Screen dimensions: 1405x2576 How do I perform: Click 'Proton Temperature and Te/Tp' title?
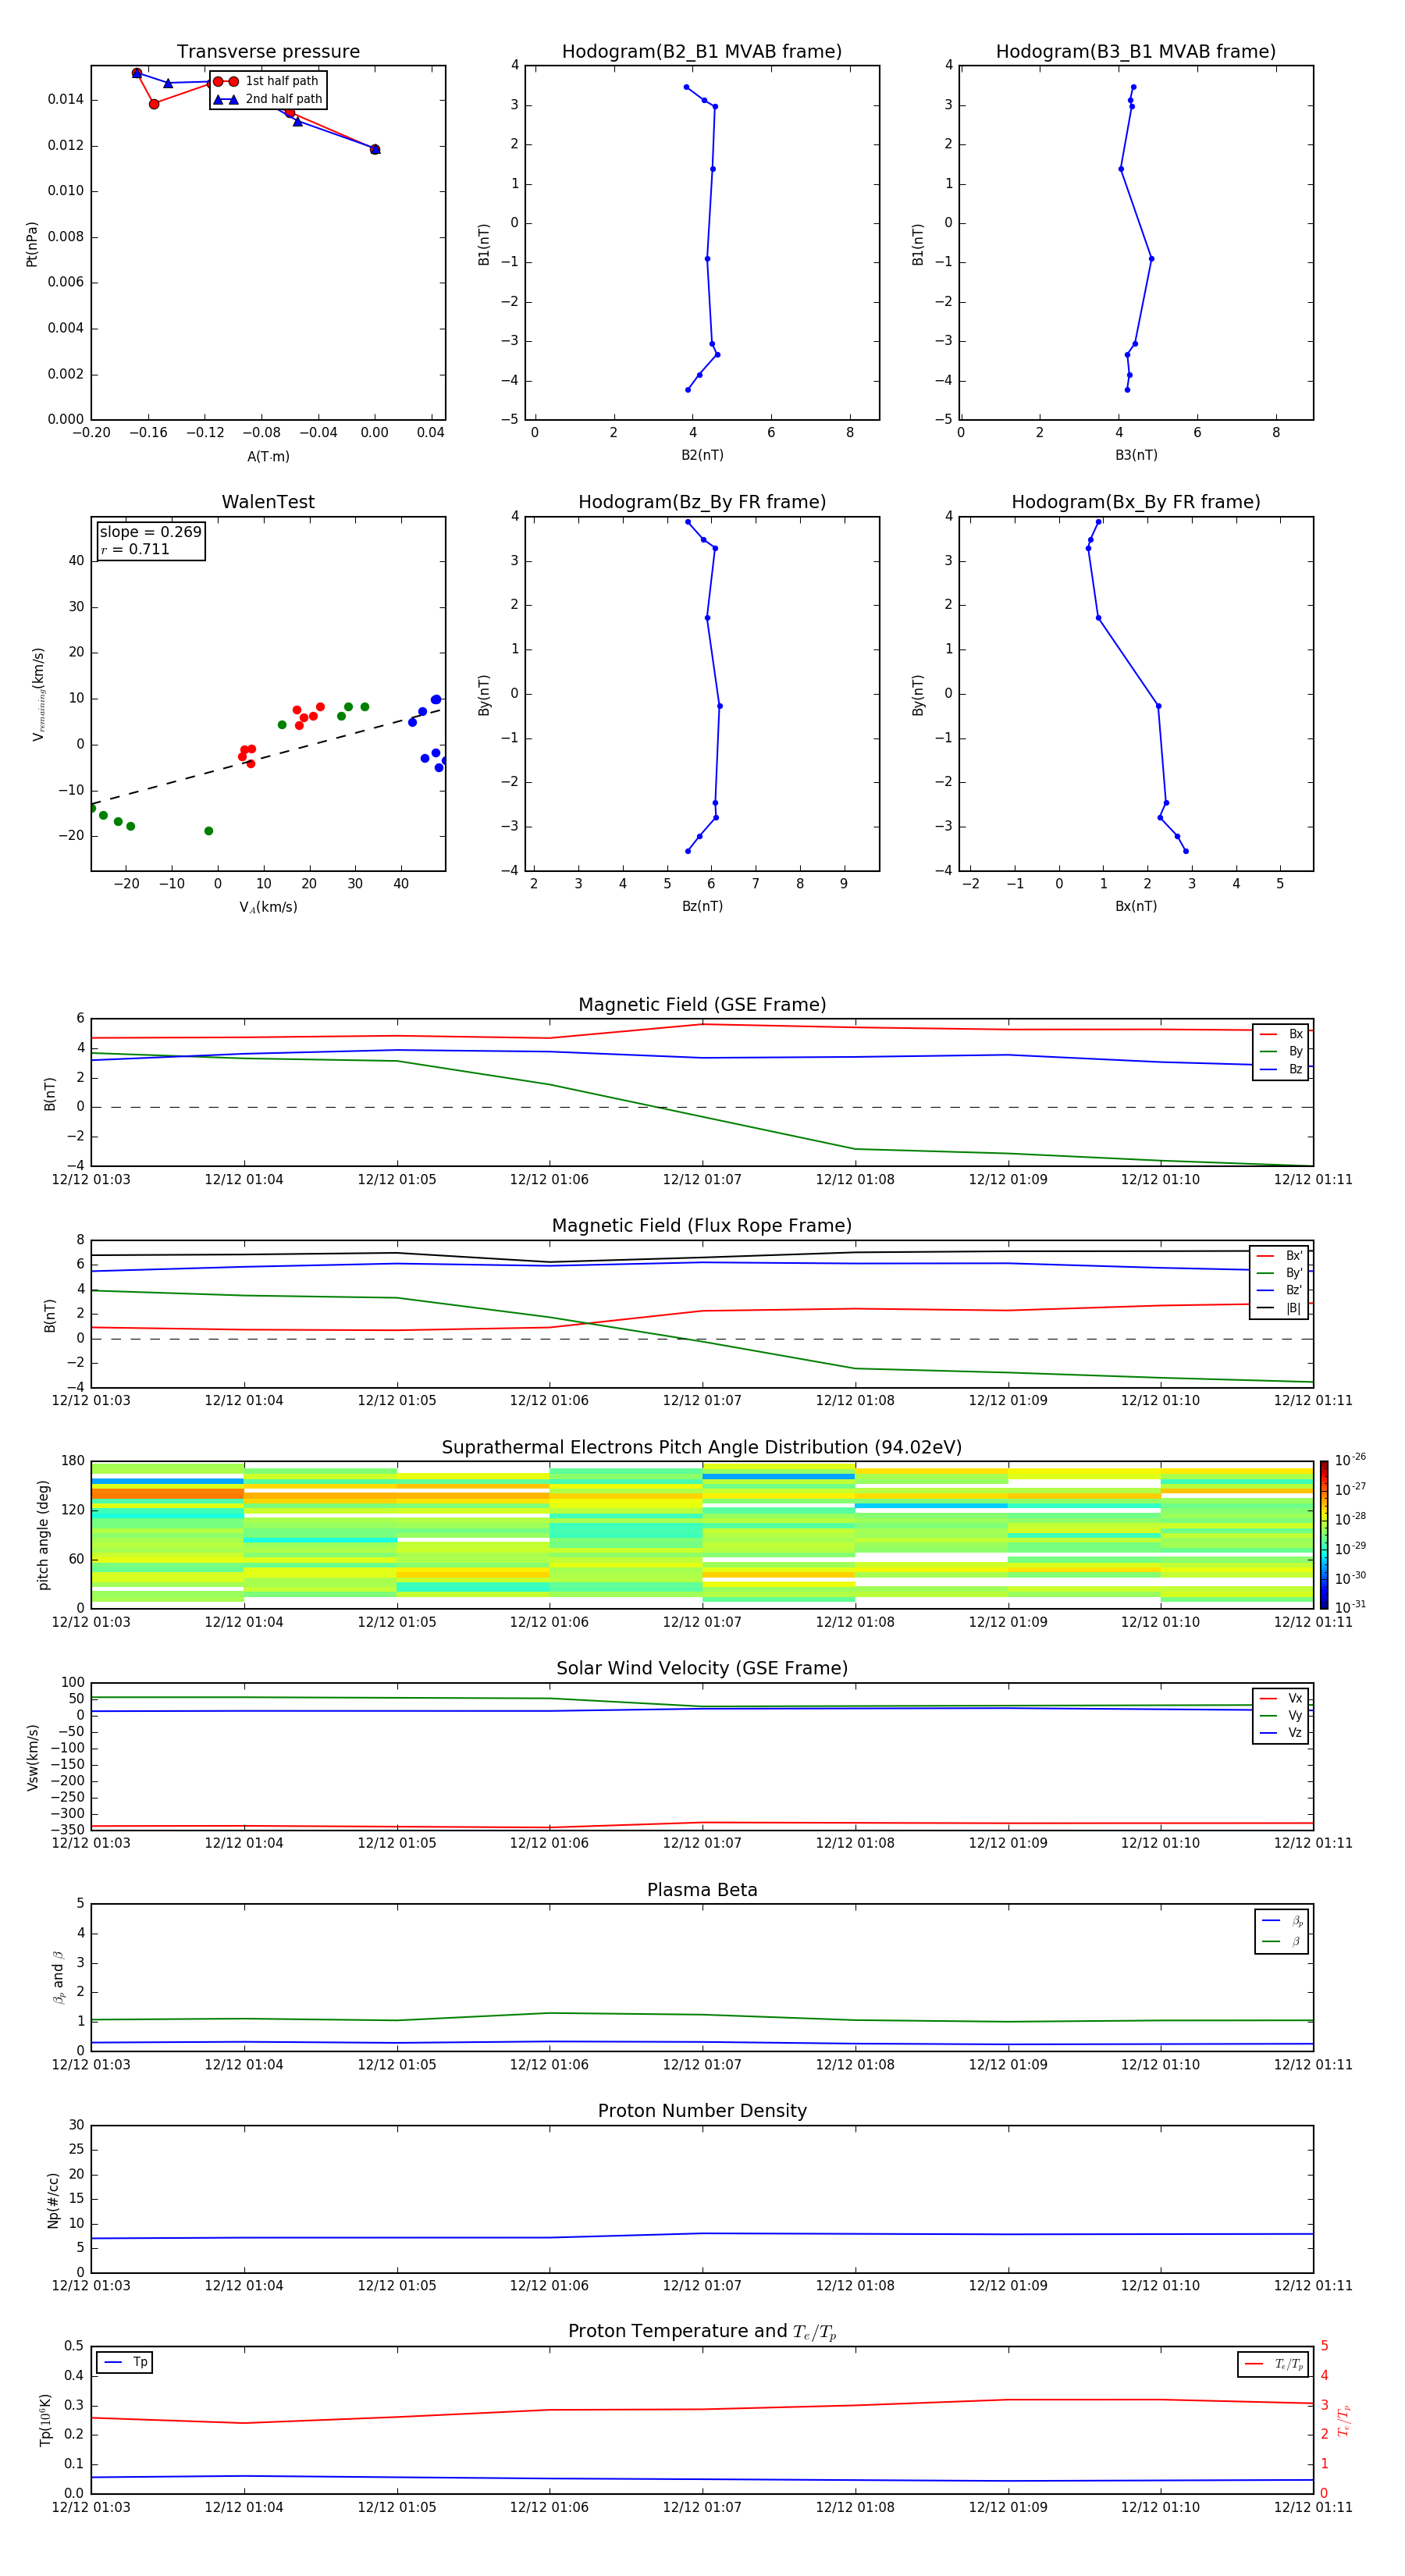(702, 2332)
